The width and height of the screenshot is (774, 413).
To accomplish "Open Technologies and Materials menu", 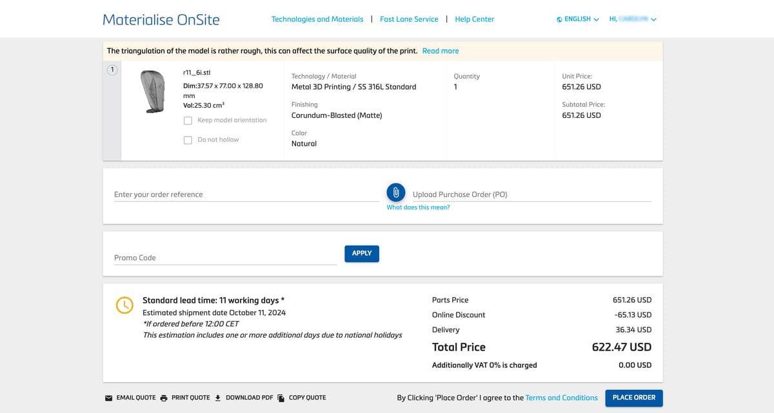I will click(x=317, y=19).
